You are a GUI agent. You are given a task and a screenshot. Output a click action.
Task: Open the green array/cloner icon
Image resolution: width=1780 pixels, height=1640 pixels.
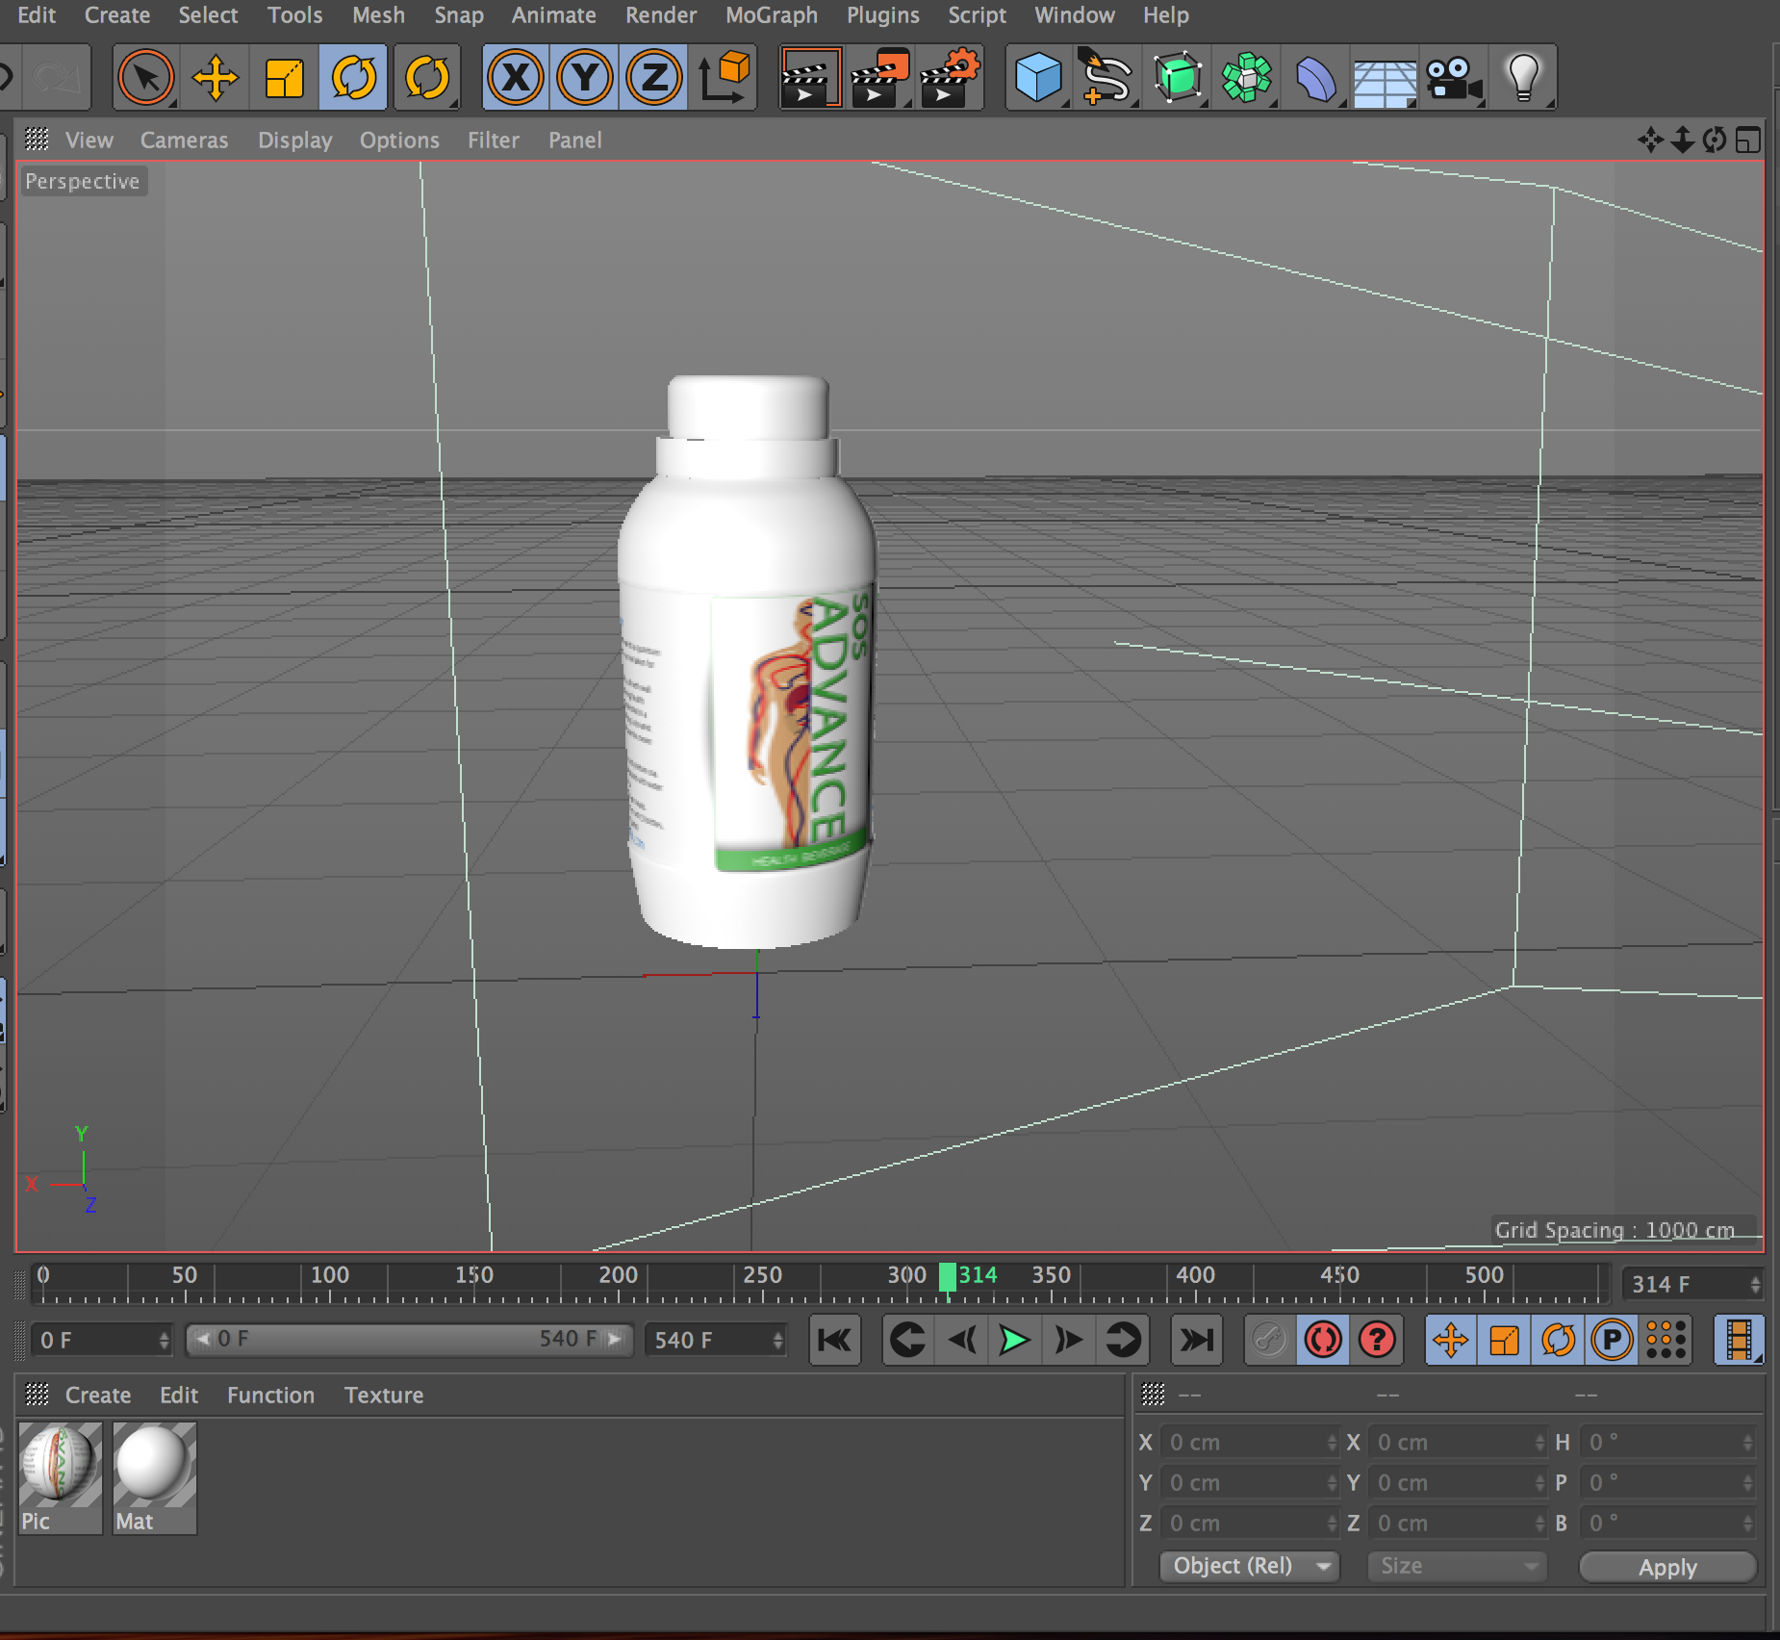(x=1247, y=77)
